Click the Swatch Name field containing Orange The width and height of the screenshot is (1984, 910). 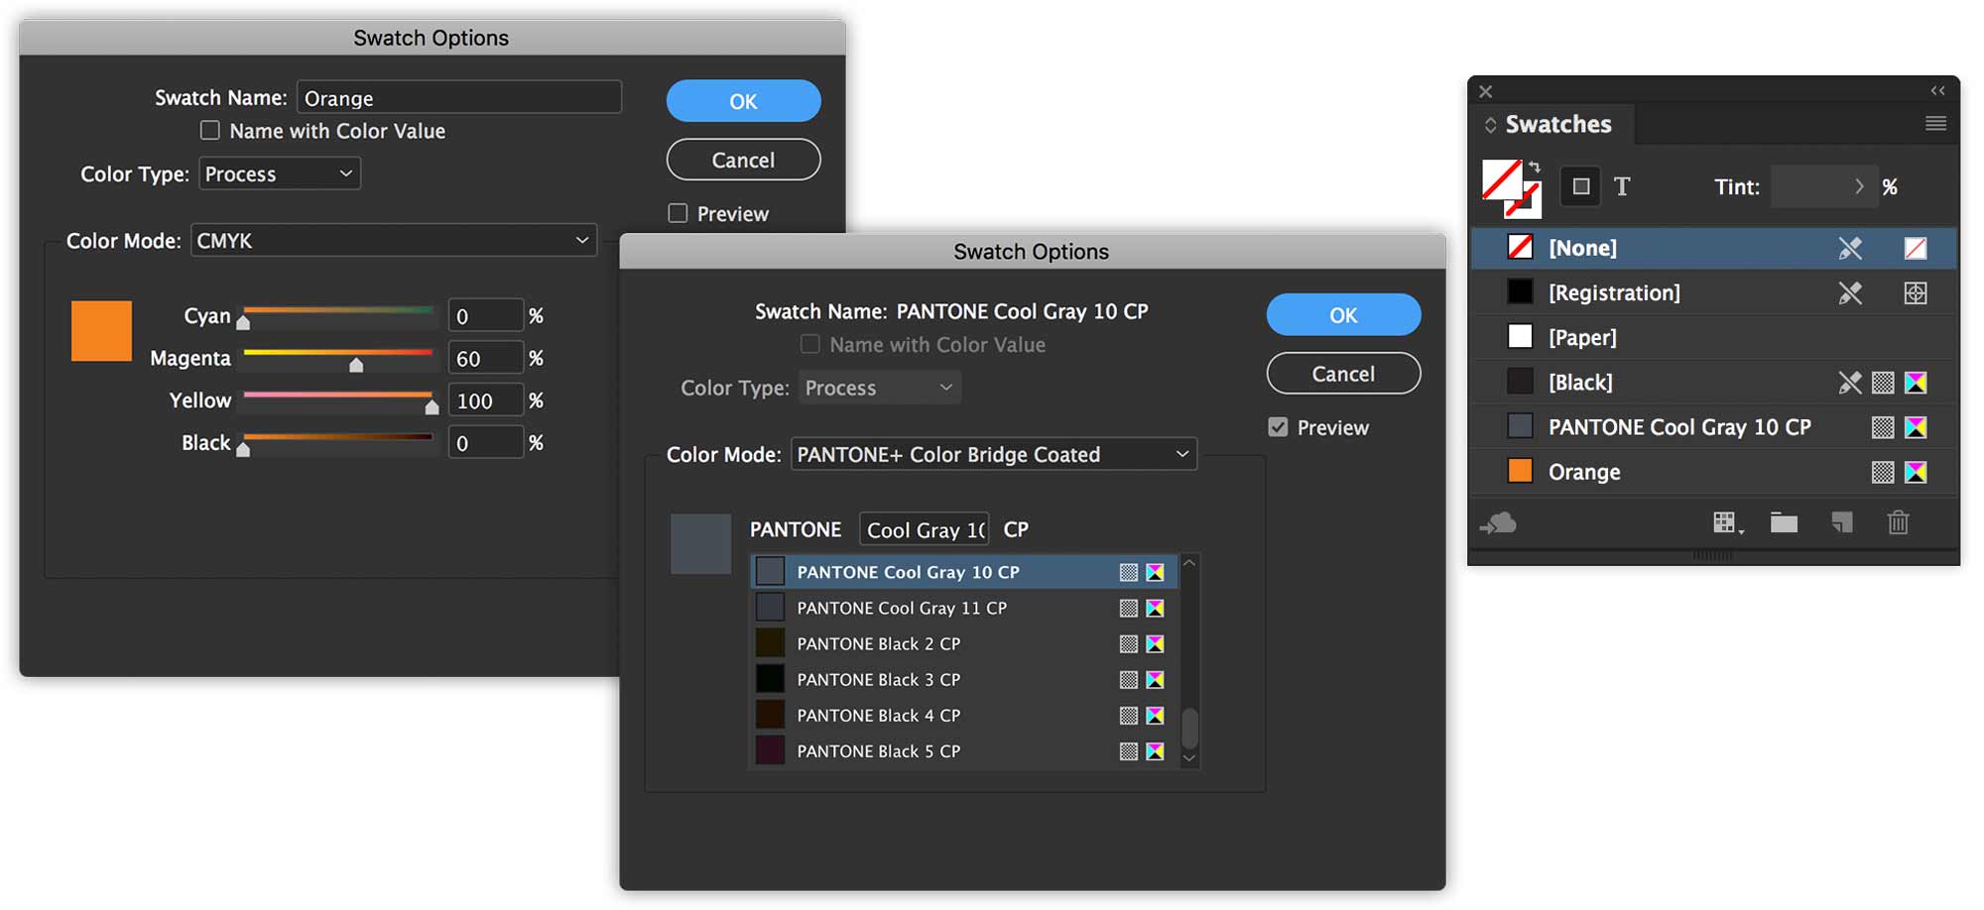tap(459, 97)
